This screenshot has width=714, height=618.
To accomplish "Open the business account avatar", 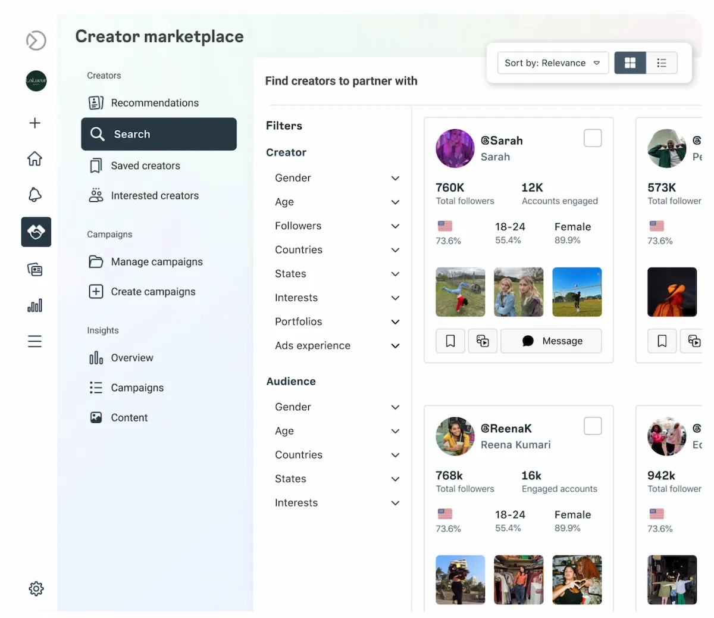I will click(36, 81).
